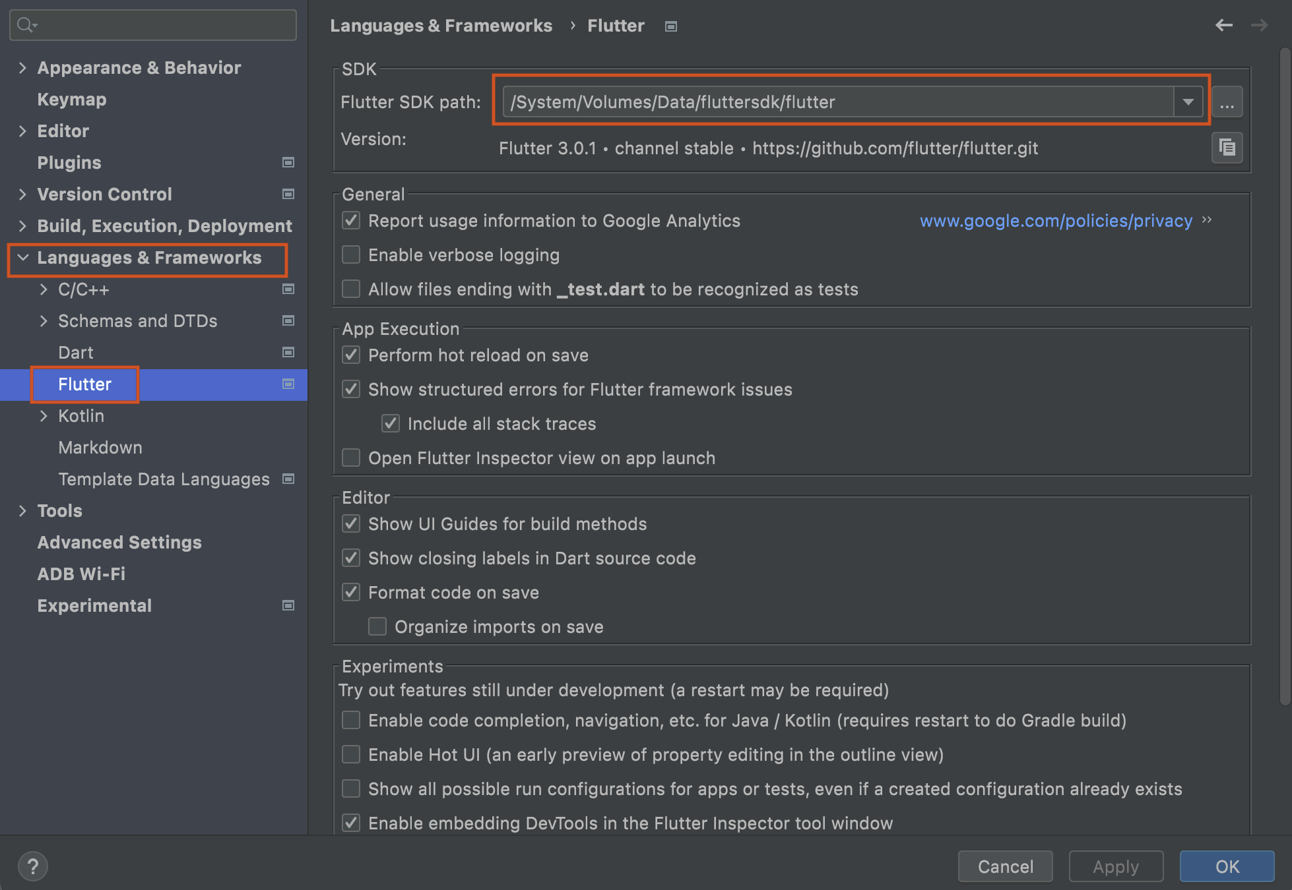This screenshot has width=1292, height=890.
Task: Enable Organize imports on save
Action: tap(377, 626)
